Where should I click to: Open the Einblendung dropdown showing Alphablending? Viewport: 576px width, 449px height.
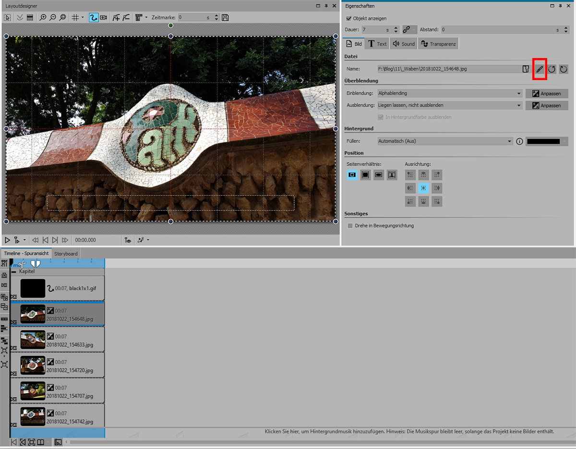[x=449, y=94]
